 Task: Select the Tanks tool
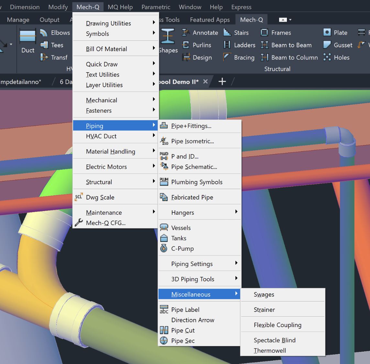pyautogui.click(x=180, y=238)
